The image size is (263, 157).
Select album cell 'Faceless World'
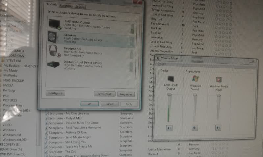tap(160, 24)
